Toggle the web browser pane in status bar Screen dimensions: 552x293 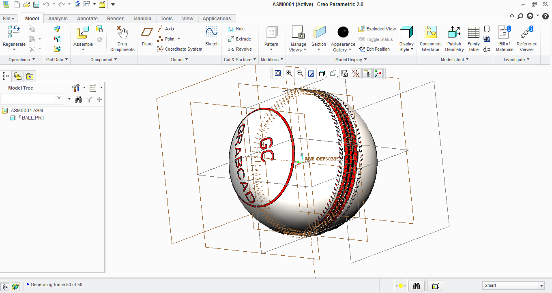(15, 286)
